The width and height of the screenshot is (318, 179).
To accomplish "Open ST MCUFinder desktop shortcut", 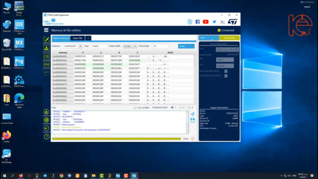I will tap(6, 156).
